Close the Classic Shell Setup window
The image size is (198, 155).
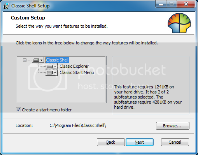[186, 4]
